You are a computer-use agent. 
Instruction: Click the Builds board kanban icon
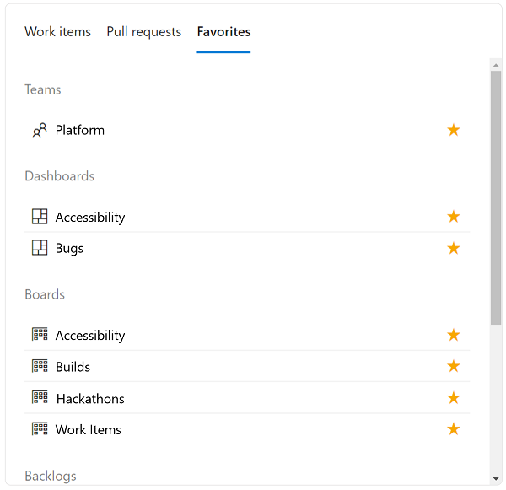point(40,366)
